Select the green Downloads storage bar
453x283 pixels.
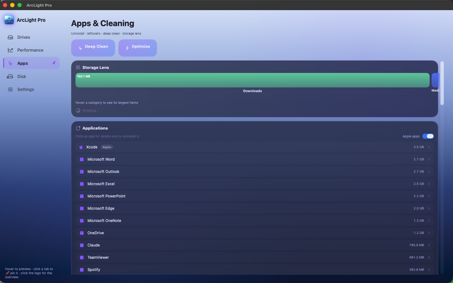(253, 80)
